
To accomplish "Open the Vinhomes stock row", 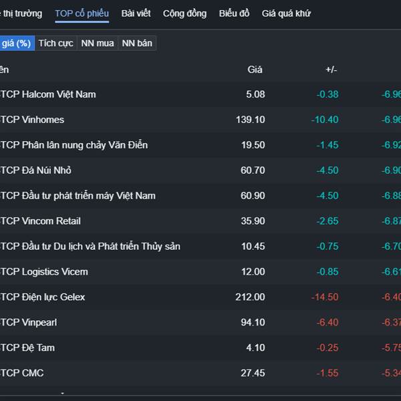I will pos(32,120).
